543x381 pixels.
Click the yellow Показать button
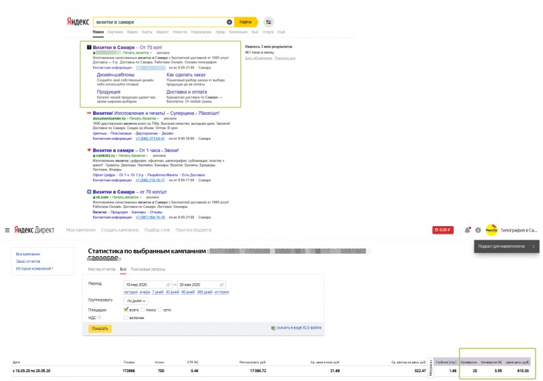(x=100, y=328)
